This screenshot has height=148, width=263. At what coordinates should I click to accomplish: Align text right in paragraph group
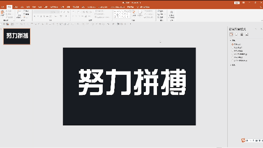pos(79,16)
